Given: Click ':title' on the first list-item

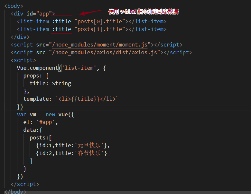Looking at the screenshot, I should pos(62,21).
